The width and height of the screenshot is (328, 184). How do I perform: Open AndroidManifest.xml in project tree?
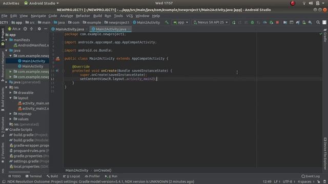[x=31, y=45]
